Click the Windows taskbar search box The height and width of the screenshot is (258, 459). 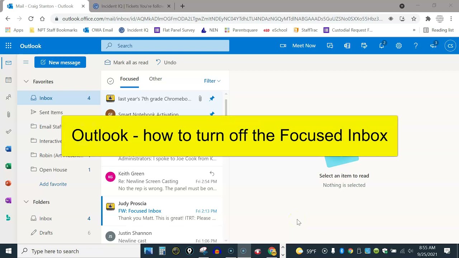79,251
